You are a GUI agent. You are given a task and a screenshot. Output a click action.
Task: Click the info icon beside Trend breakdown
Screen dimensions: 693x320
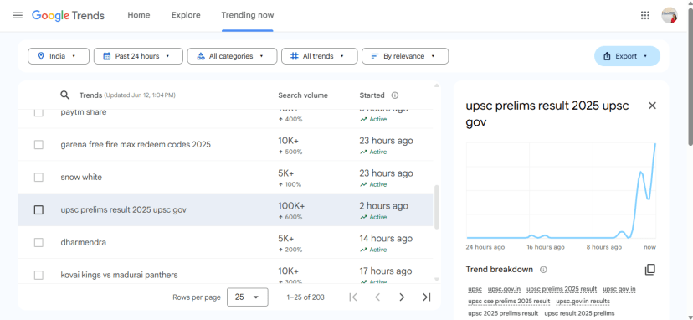(544, 270)
